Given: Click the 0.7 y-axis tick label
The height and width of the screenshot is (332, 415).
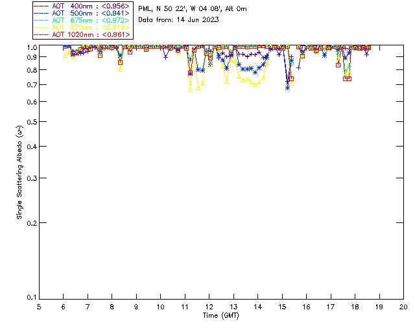Looking at the screenshot, I should [x=32, y=85].
